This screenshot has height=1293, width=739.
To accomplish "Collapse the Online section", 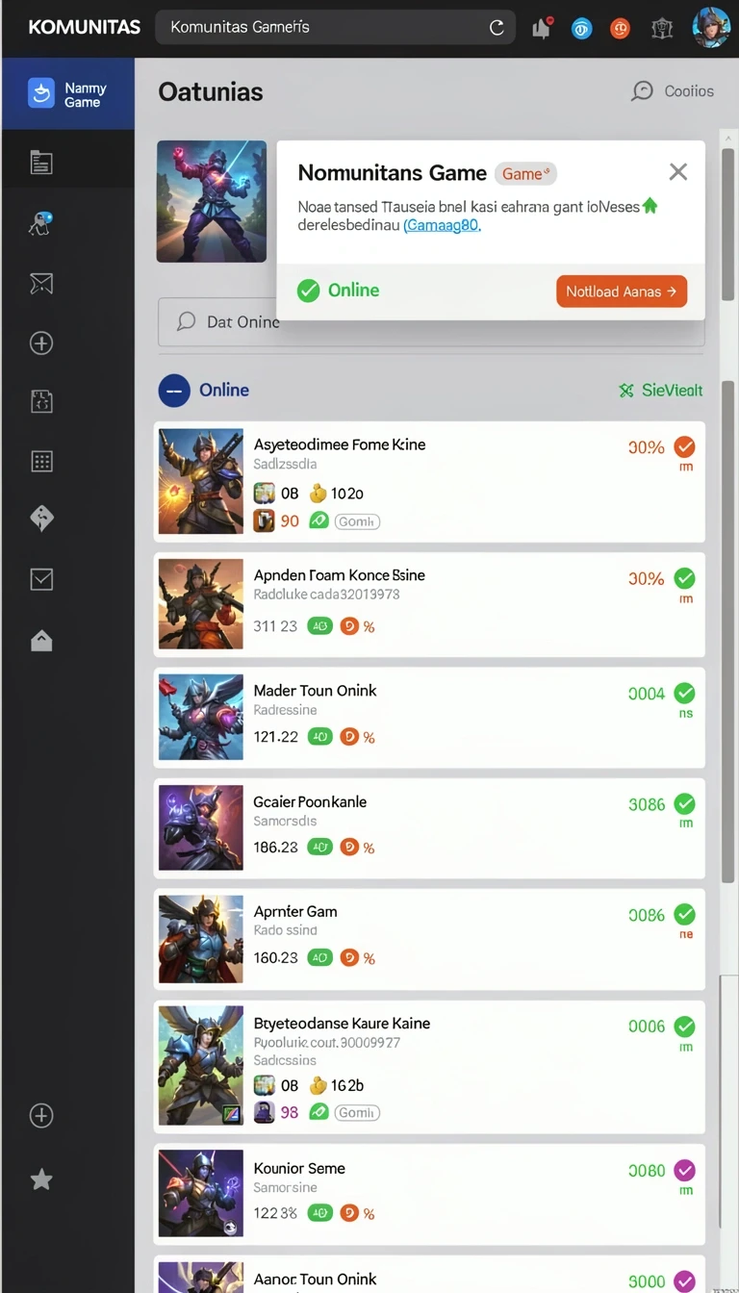I will pyautogui.click(x=174, y=391).
